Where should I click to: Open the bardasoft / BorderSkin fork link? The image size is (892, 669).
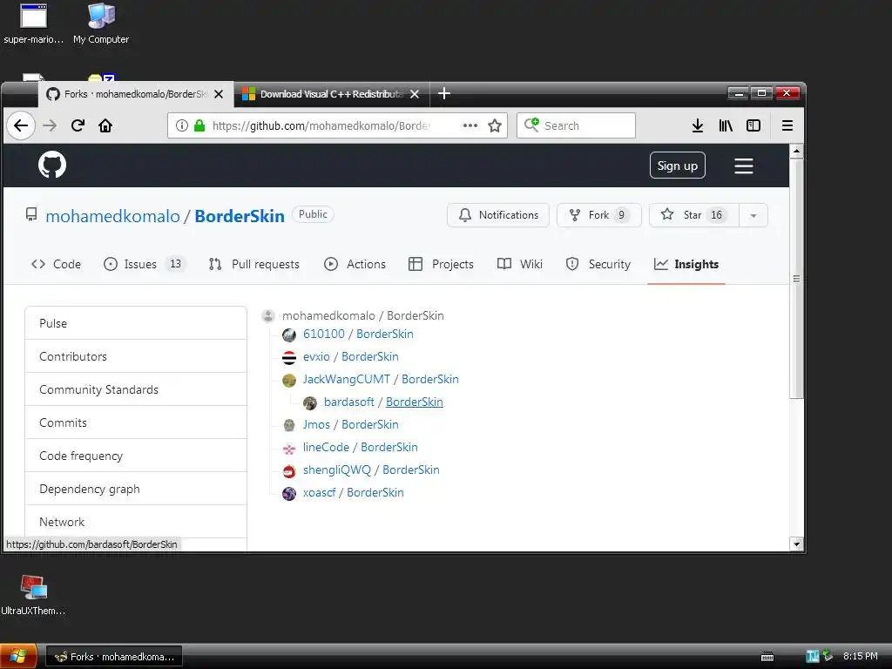[x=415, y=402]
